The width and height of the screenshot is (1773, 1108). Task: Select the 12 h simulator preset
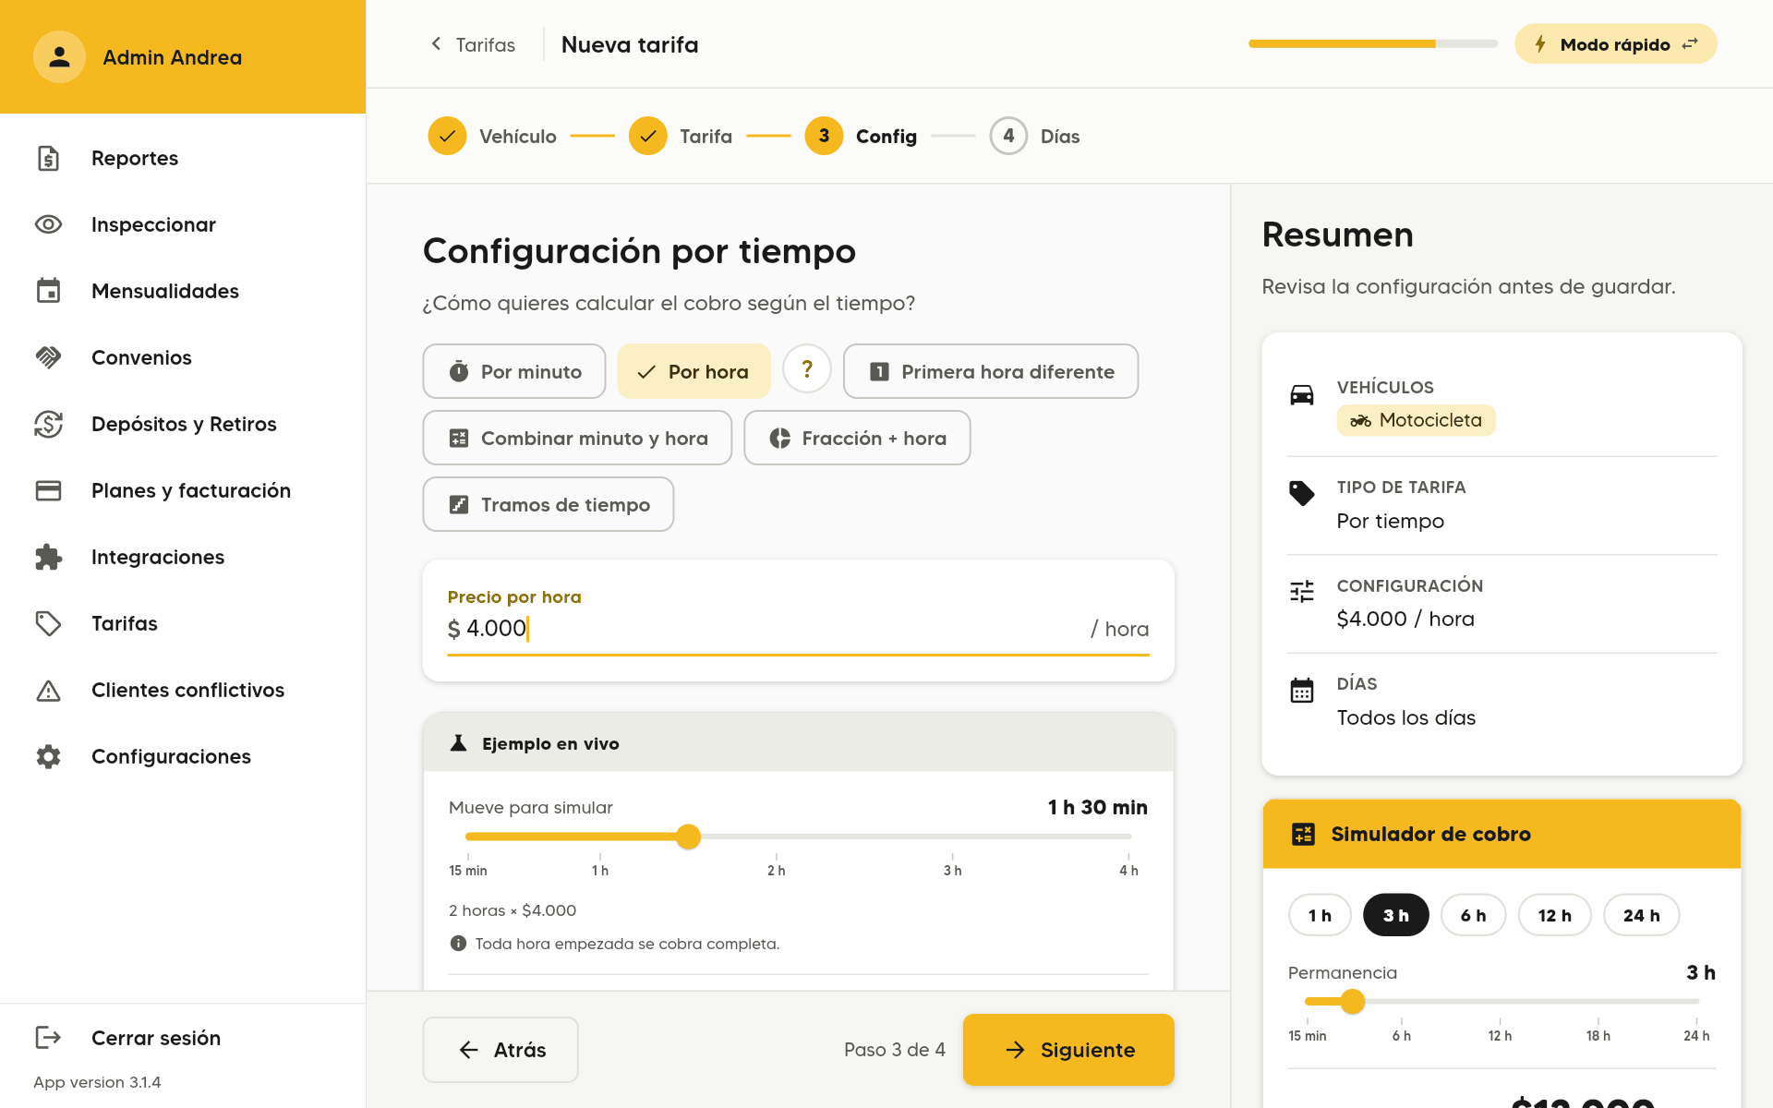click(x=1555, y=915)
